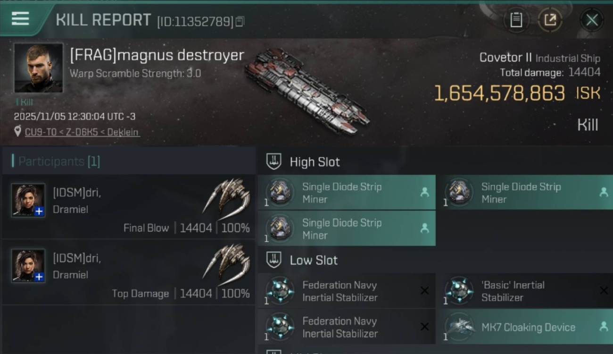Close the kill report window
Screen dimensions: 613x354
click(x=591, y=20)
